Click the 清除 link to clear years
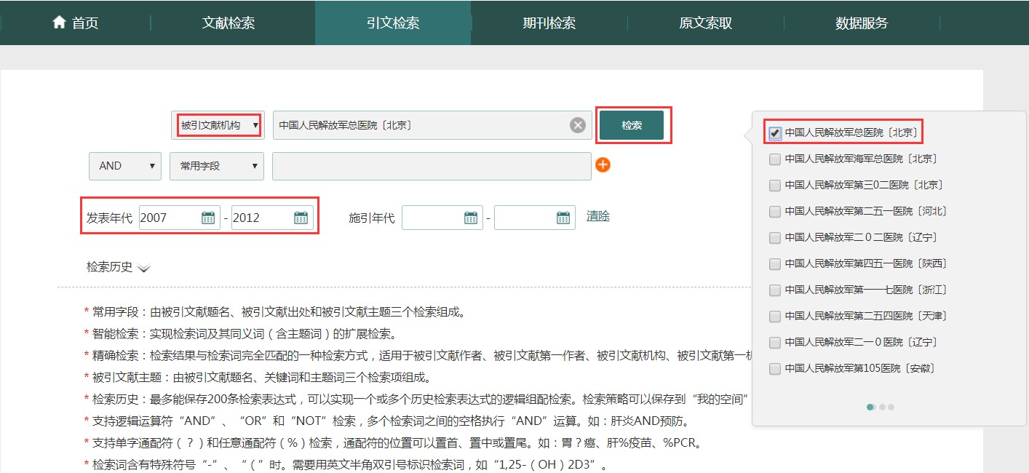The image size is (1029, 473). [598, 216]
